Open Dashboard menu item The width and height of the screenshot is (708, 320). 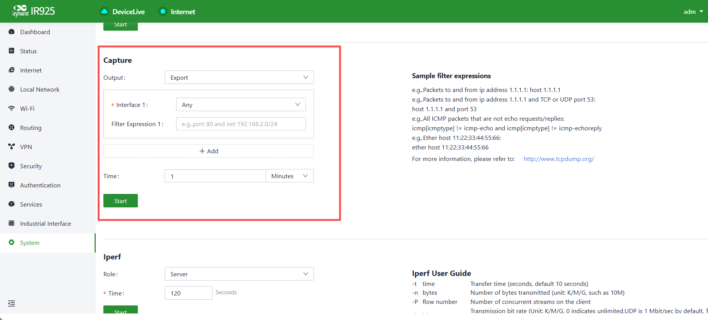coord(47,32)
